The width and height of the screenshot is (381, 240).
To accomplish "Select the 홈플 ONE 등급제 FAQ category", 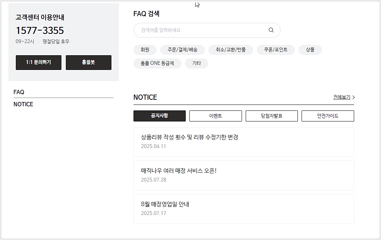I will tap(157, 63).
